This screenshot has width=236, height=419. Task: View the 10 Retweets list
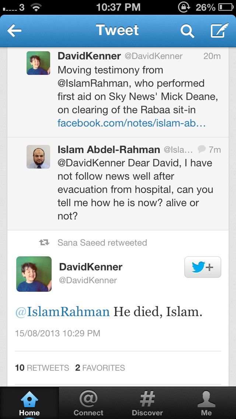pyautogui.click(x=42, y=368)
